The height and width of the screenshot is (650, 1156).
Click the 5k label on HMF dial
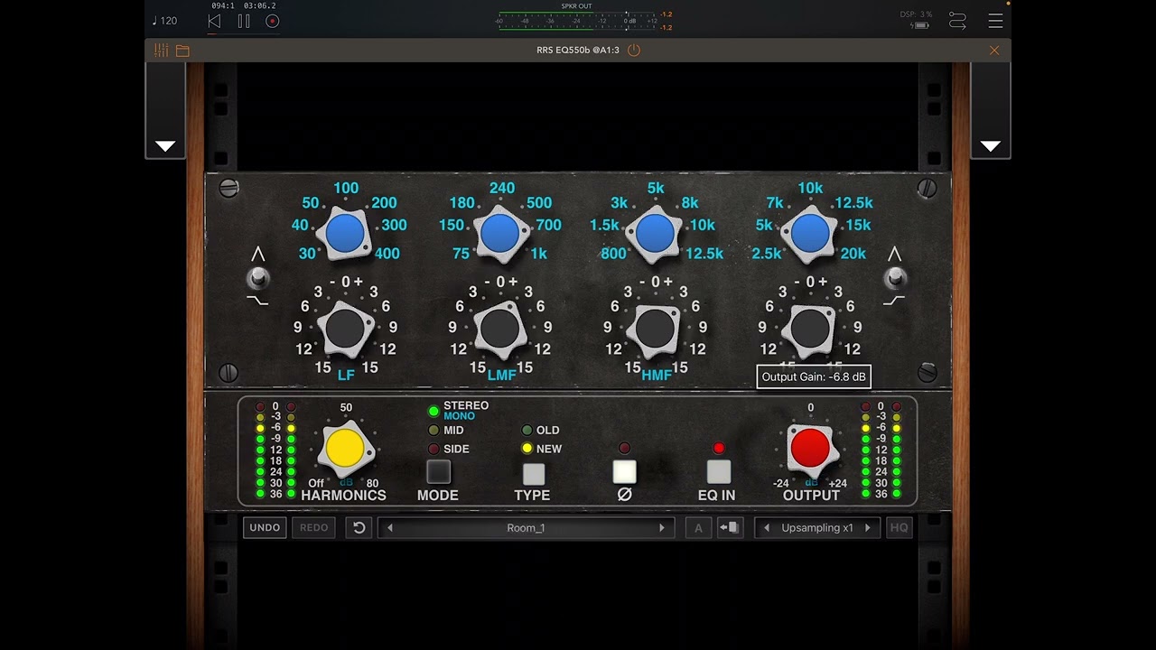click(x=656, y=189)
